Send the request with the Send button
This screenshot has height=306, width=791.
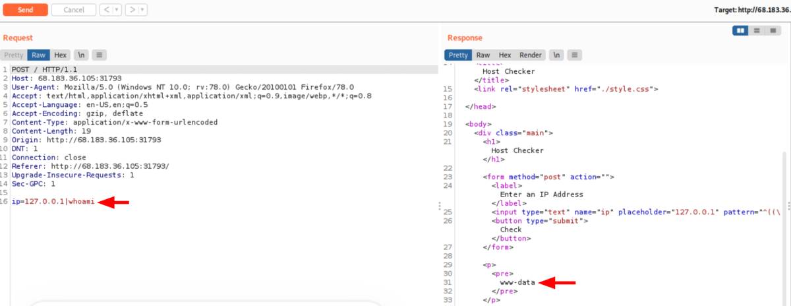[25, 10]
